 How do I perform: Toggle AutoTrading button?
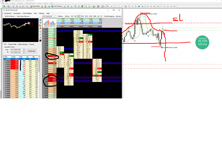coord(56,6)
